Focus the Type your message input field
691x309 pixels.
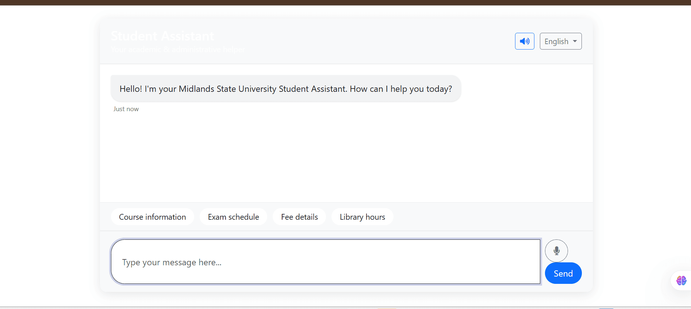(325, 262)
